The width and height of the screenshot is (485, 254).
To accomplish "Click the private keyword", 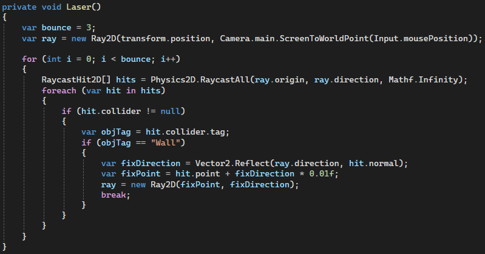I will [21, 7].
